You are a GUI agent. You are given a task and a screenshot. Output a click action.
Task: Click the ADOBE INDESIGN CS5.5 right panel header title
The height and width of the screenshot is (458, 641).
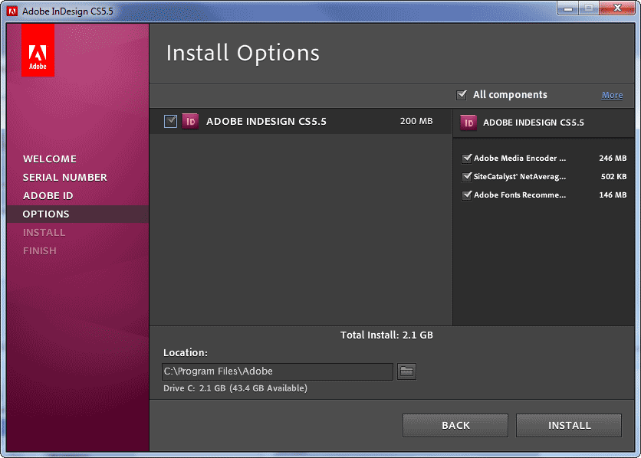[534, 123]
